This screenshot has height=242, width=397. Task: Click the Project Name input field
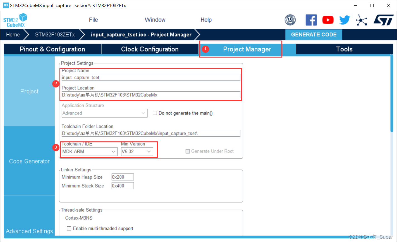[151, 77]
